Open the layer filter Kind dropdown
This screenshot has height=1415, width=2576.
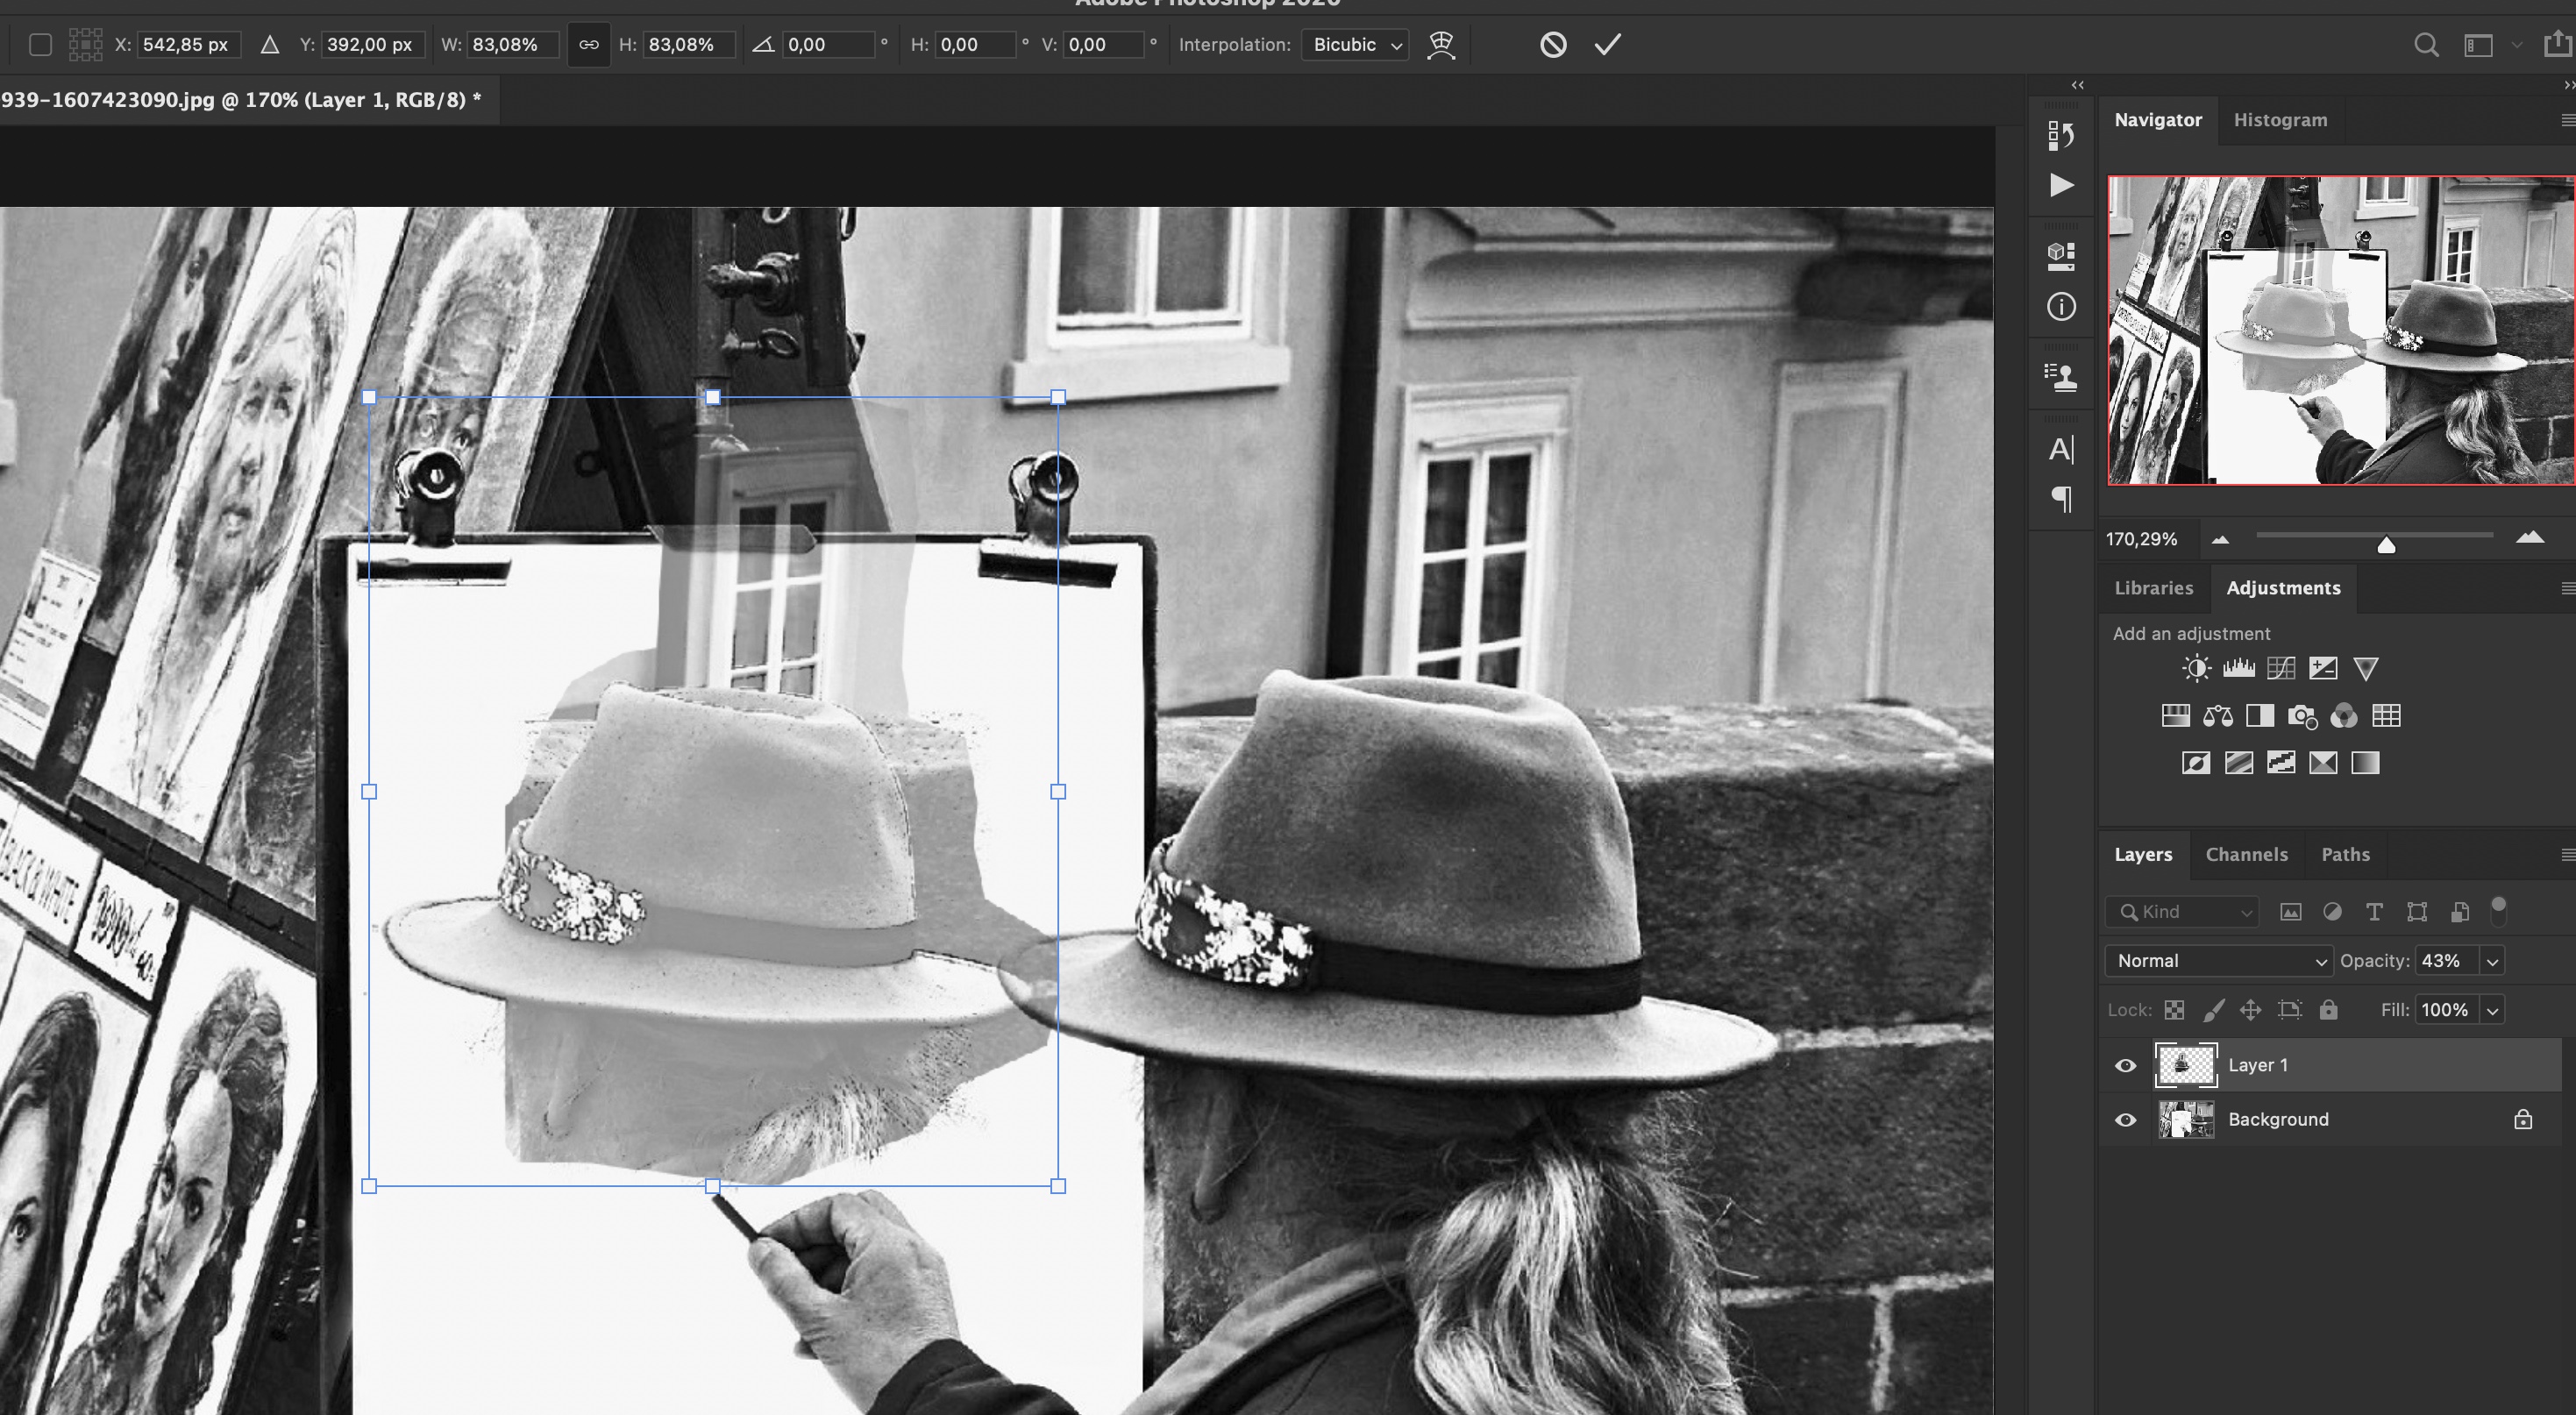coord(2182,912)
